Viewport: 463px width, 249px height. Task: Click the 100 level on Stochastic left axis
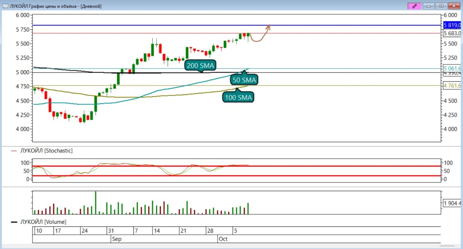click(x=25, y=163)
